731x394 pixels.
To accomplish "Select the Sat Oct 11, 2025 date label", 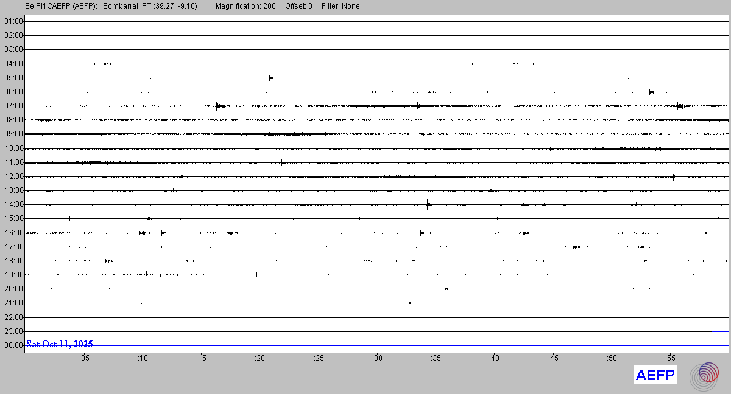I will coord(60,344).
